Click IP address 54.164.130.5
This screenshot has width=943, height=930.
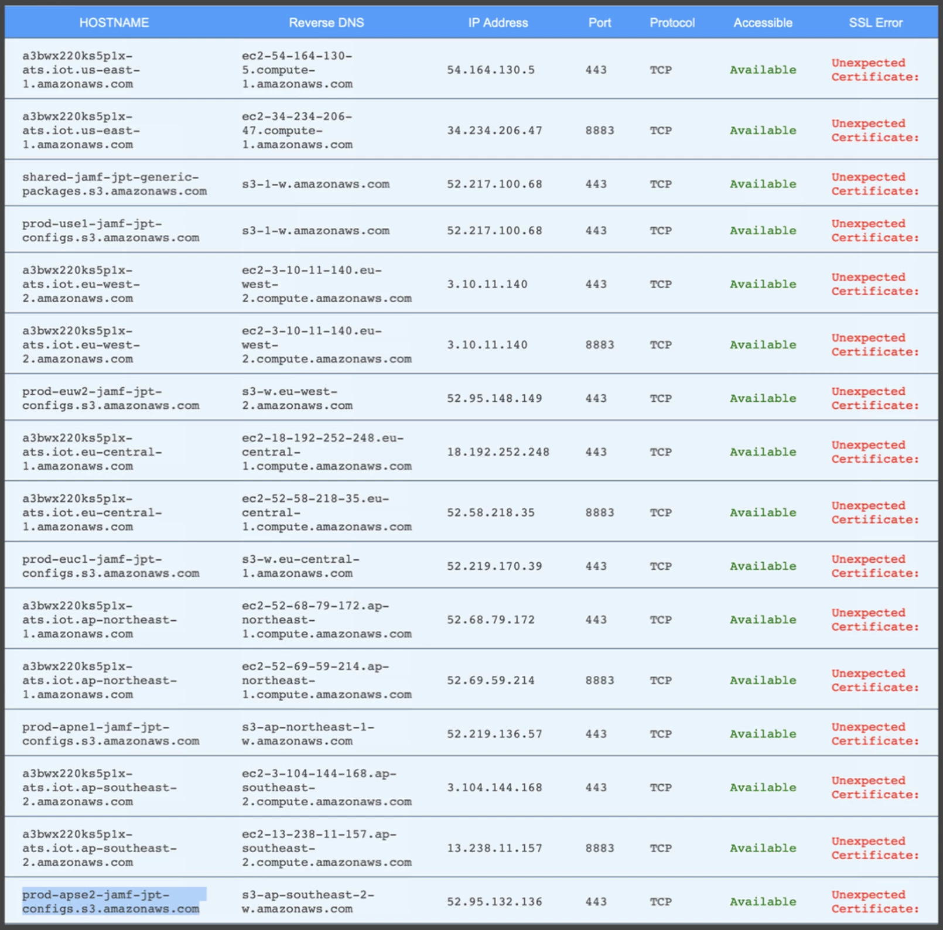tap(491, 70)
